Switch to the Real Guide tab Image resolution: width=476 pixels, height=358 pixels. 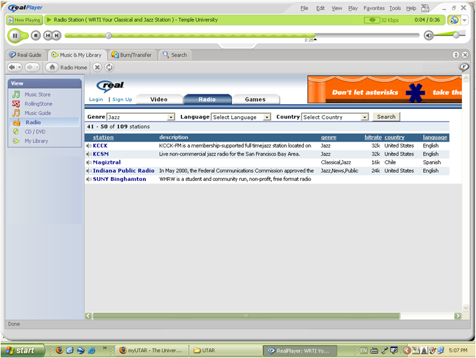pyautogui.click(x=25, y=55)
